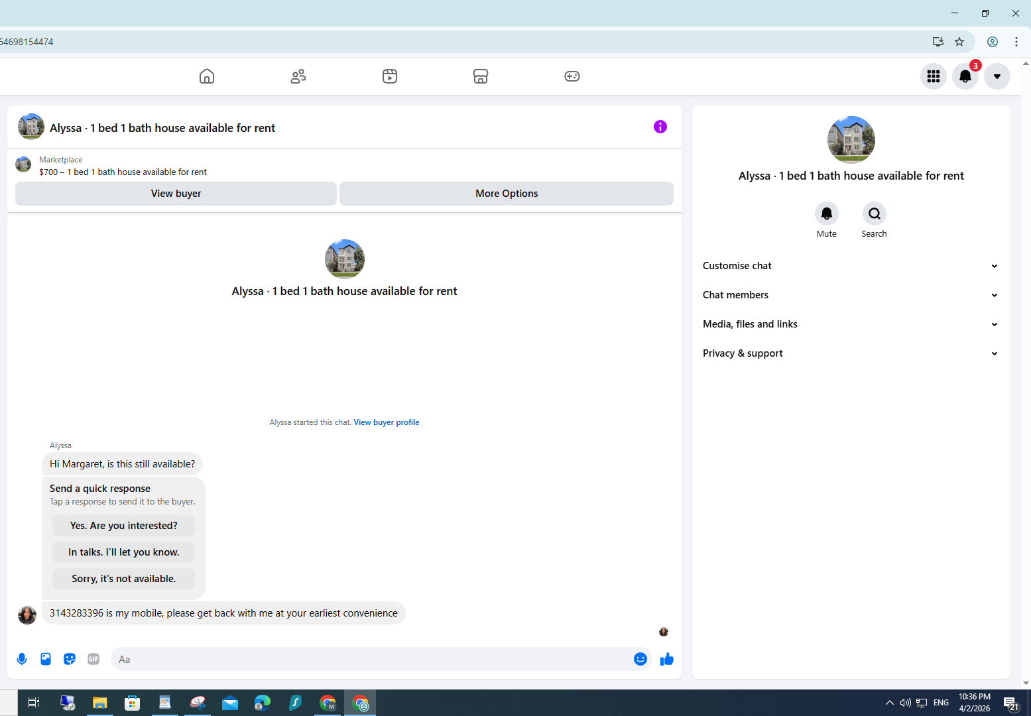
Task: Open the Friends tab icon
Action: [x=298, y=76]
